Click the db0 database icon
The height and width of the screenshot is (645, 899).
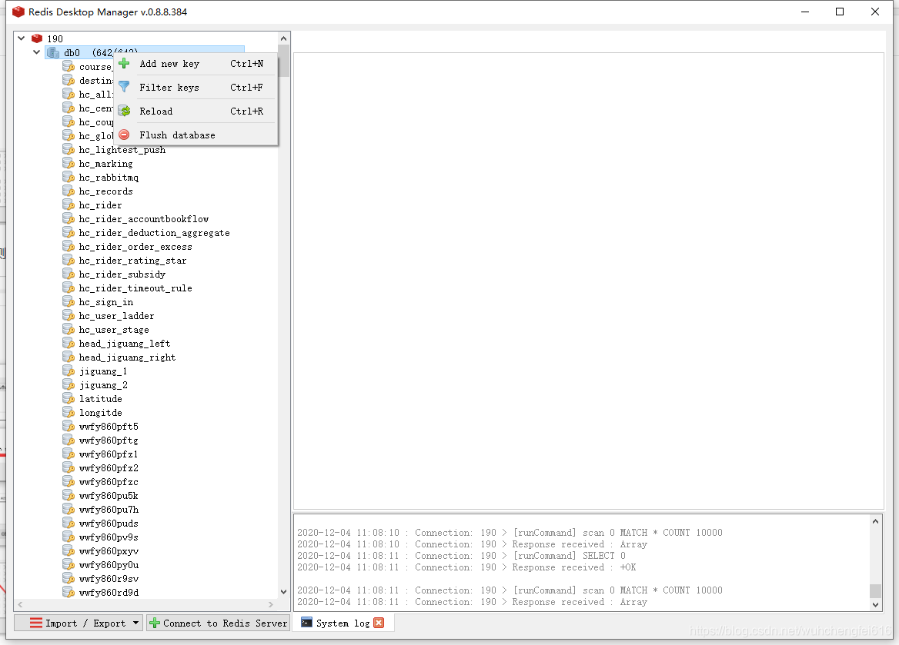(x=53, y=53)
